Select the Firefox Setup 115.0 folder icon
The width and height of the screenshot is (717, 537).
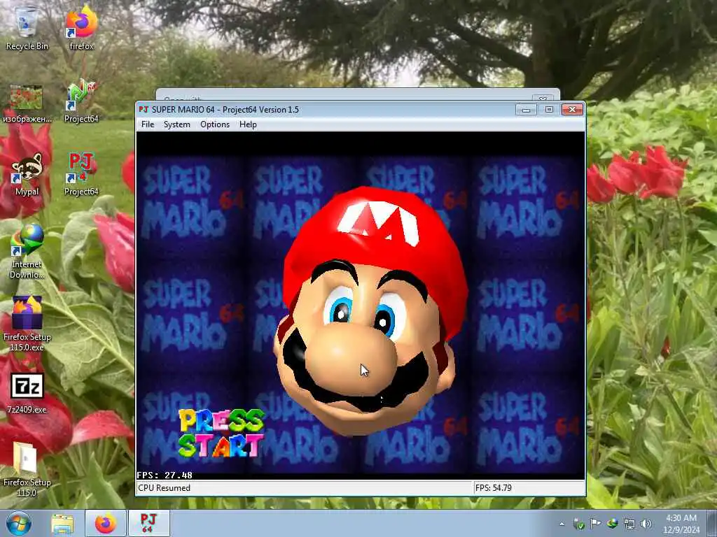[x=27, y=468]
